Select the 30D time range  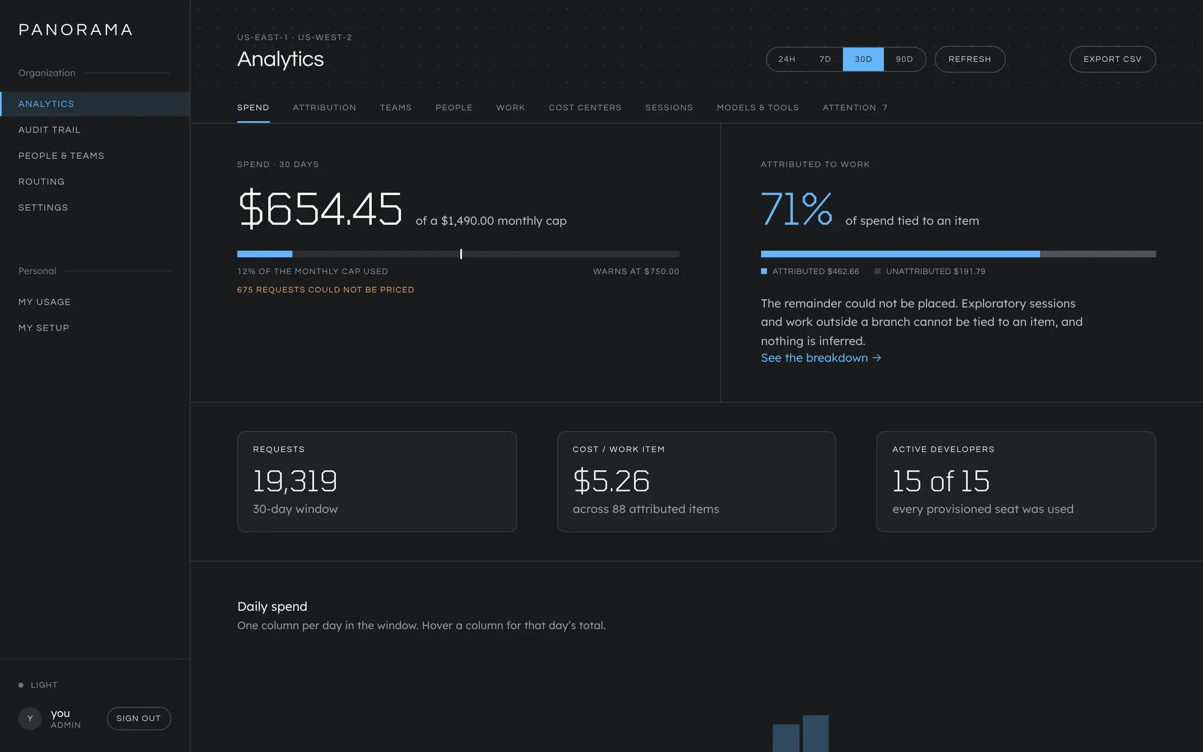[863, 59]
